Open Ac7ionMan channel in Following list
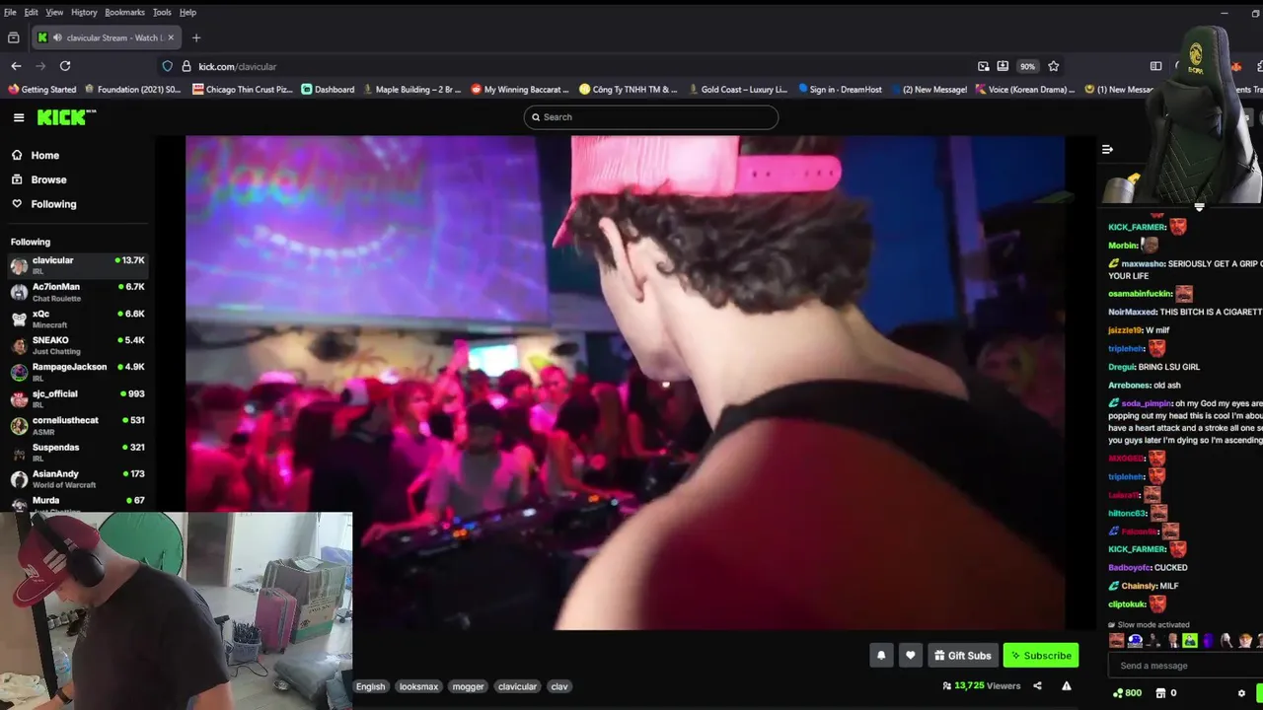The width and height of the screenshot is (1263, 710). (x=77, y=292)
